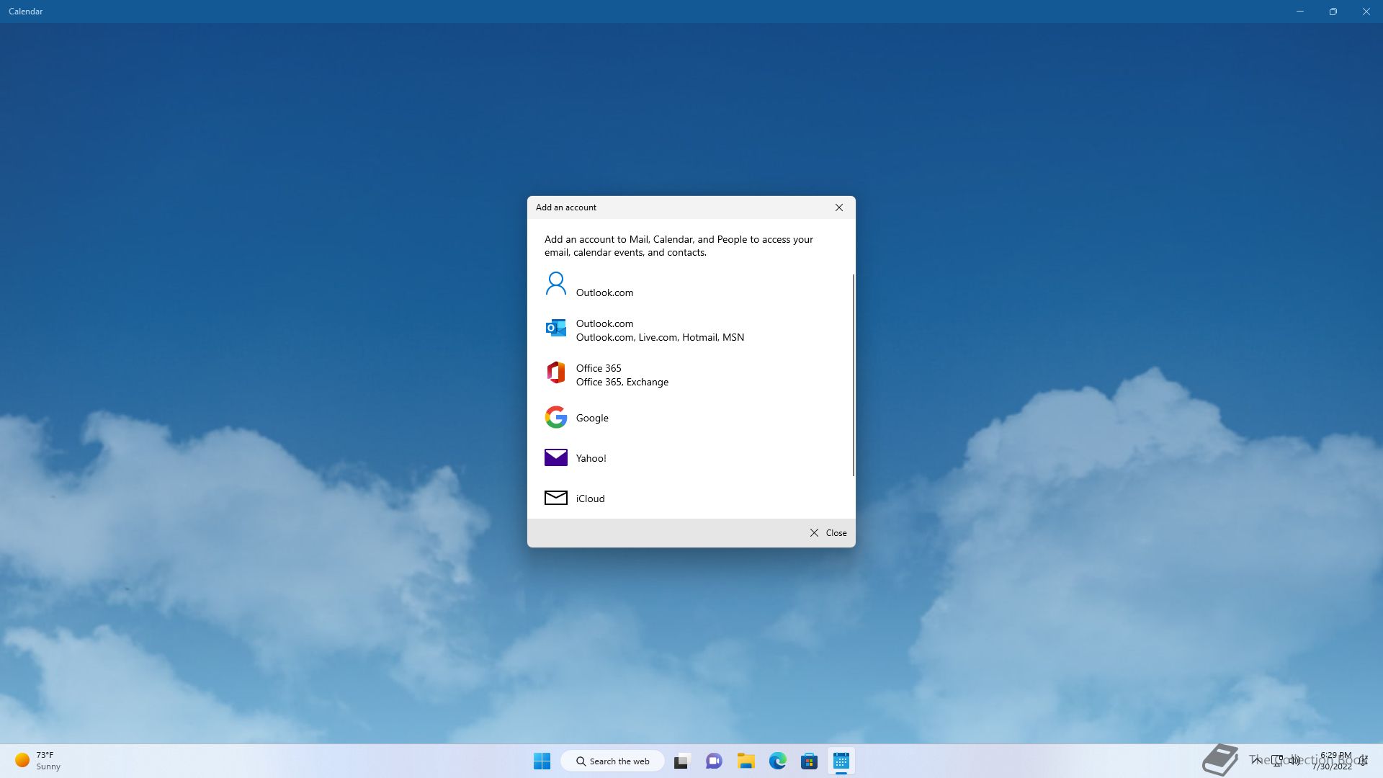Screen dimensions: 1383x778
Task: Open the Windows Start menu
Action: point(542,761)
